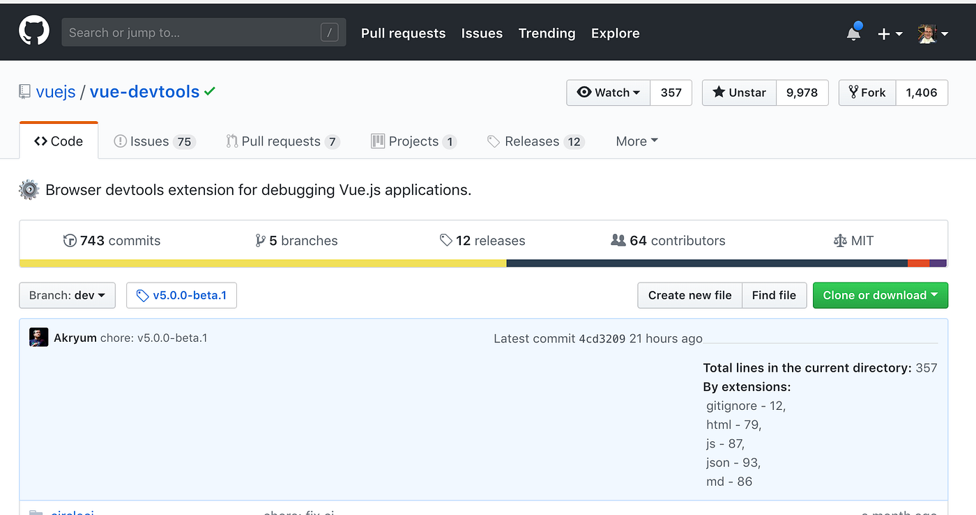Expand the plus menu in the top bar
Image resolution: width=976 pixels, height=515 pixels.
[890, 33]
